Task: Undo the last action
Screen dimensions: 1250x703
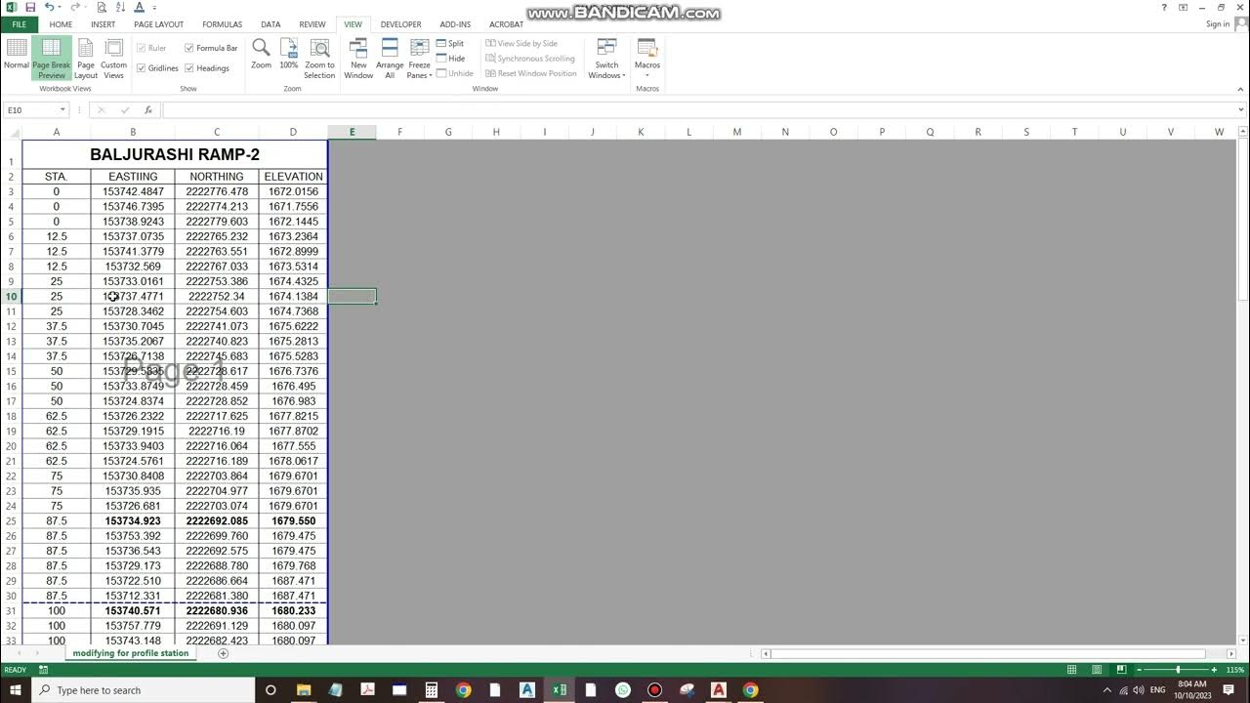Action: click(49, 7)
